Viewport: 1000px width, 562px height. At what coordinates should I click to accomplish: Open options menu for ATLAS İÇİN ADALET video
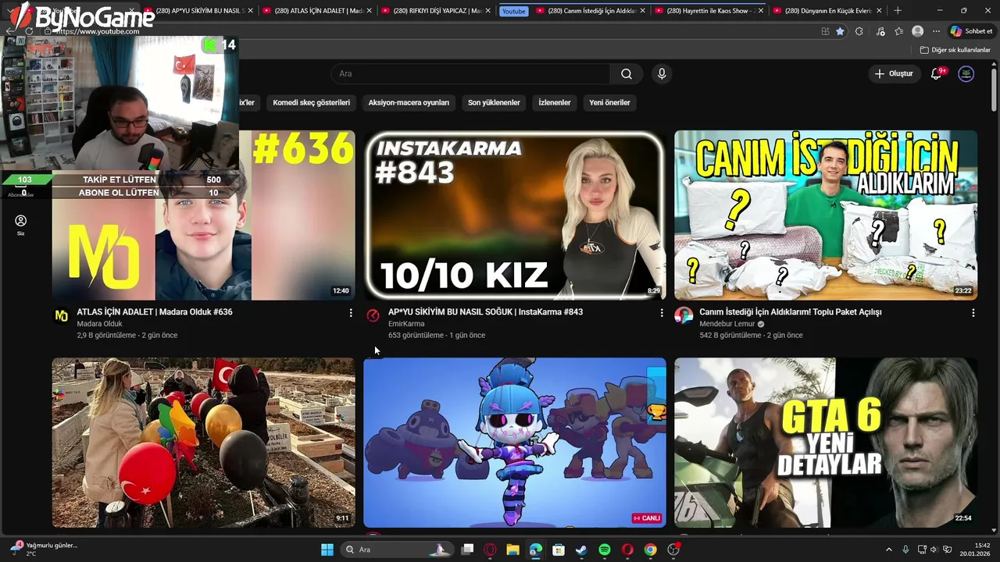coord(351,312)
